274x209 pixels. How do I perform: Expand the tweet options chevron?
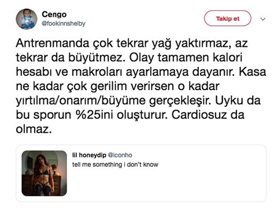(263, 19)
